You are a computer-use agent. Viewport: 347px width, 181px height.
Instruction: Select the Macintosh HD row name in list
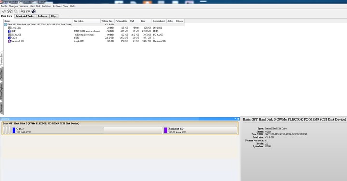(x=17, y=41)
